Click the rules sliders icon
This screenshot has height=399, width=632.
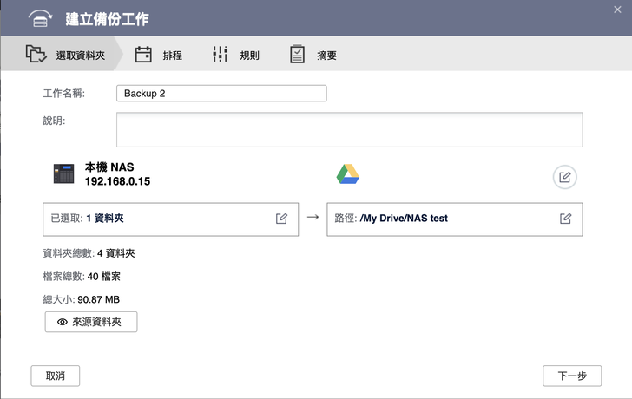coord(221,55)
